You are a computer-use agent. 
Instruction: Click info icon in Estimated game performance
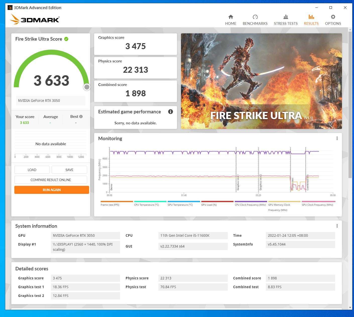170,112
